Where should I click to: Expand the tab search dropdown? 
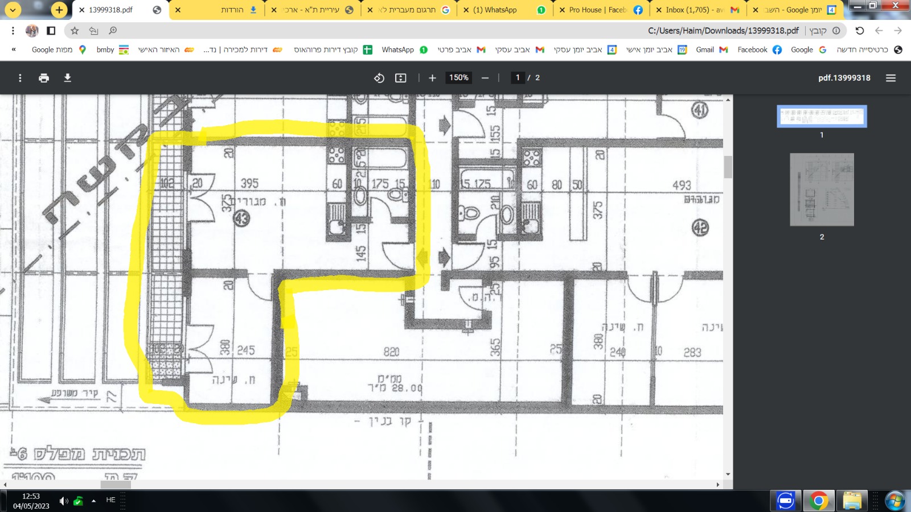13,10
